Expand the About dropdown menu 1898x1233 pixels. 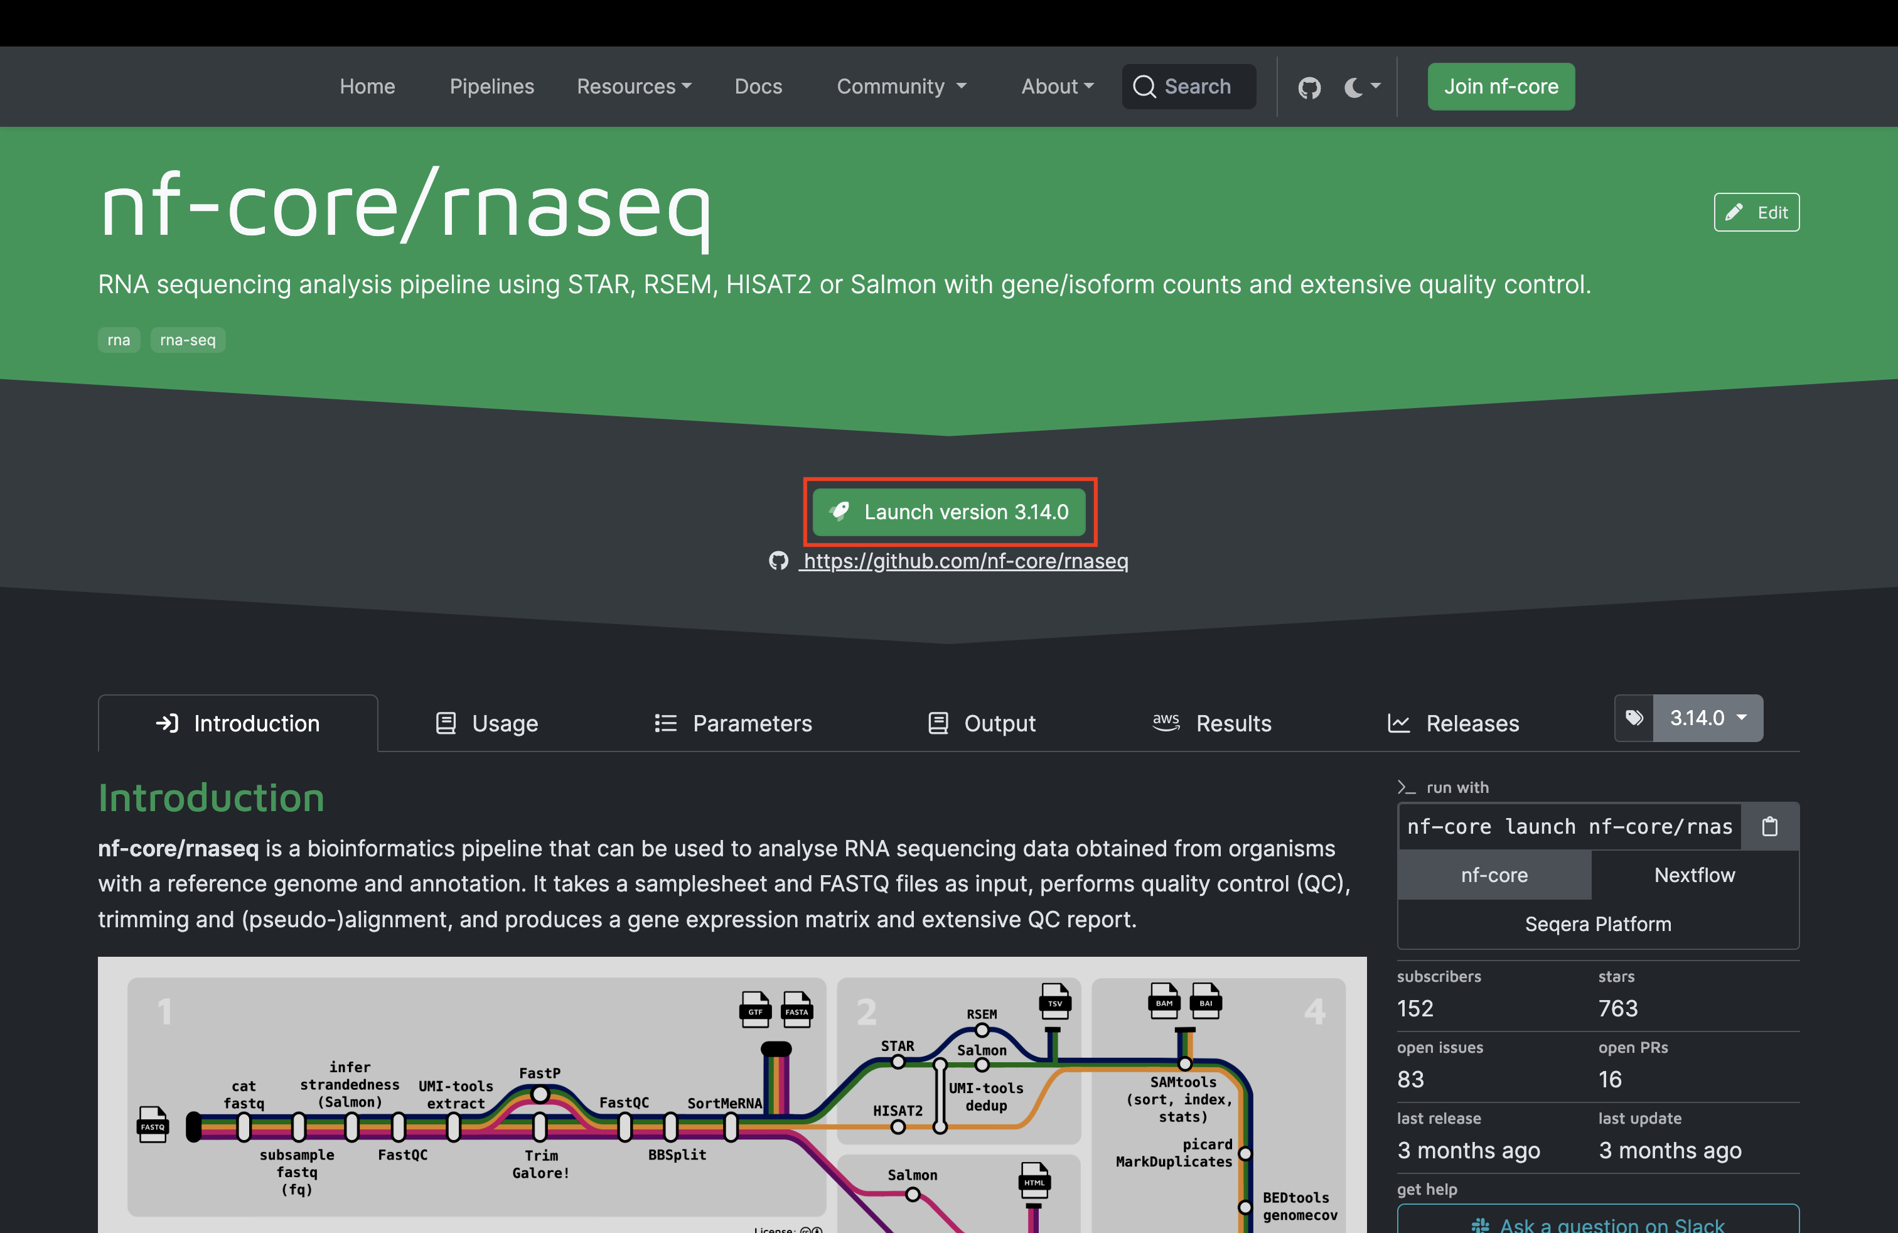click(x=1058, y=86)
